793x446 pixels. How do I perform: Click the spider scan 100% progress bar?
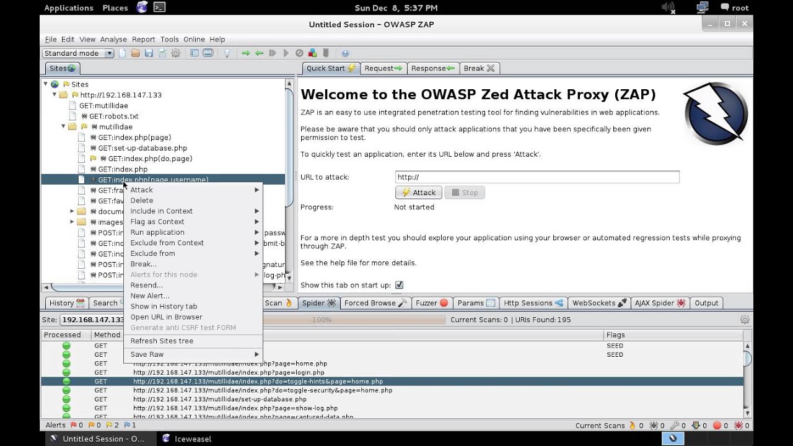click(x=353, y=320)
